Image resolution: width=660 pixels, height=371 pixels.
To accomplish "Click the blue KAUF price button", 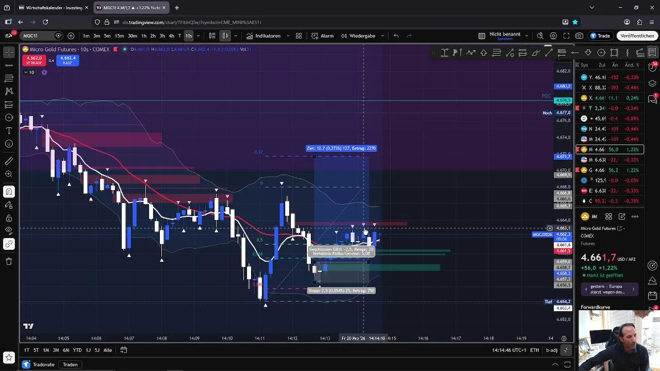I will coord(68,60).
